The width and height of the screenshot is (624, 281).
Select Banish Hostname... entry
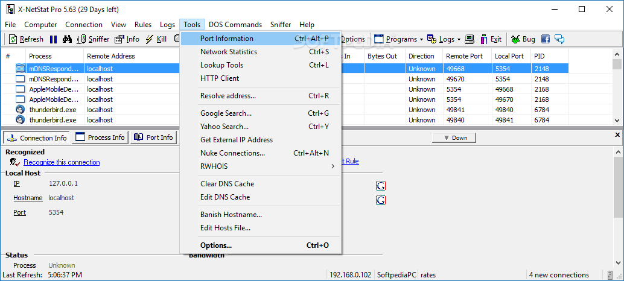point(260,215)
